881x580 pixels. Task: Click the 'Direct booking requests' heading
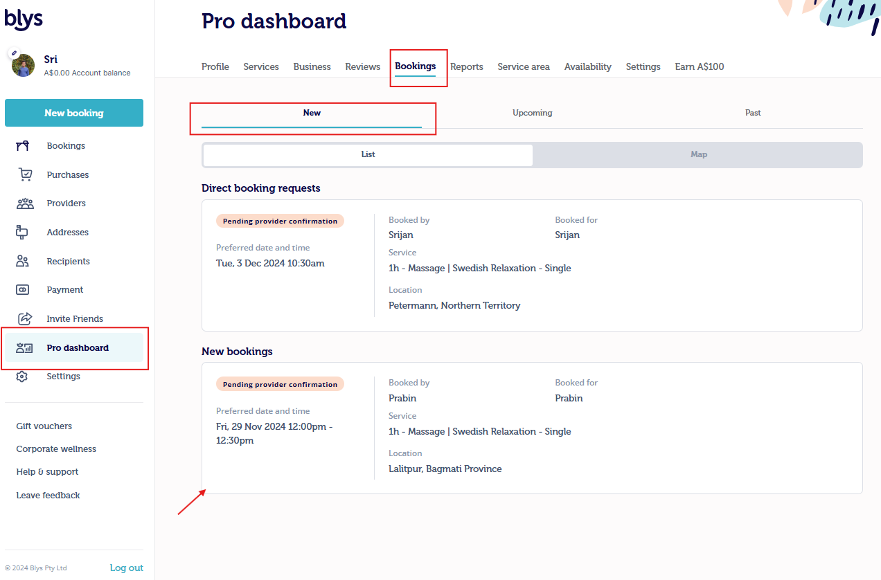pyautogui.click(x=261, y=188)
